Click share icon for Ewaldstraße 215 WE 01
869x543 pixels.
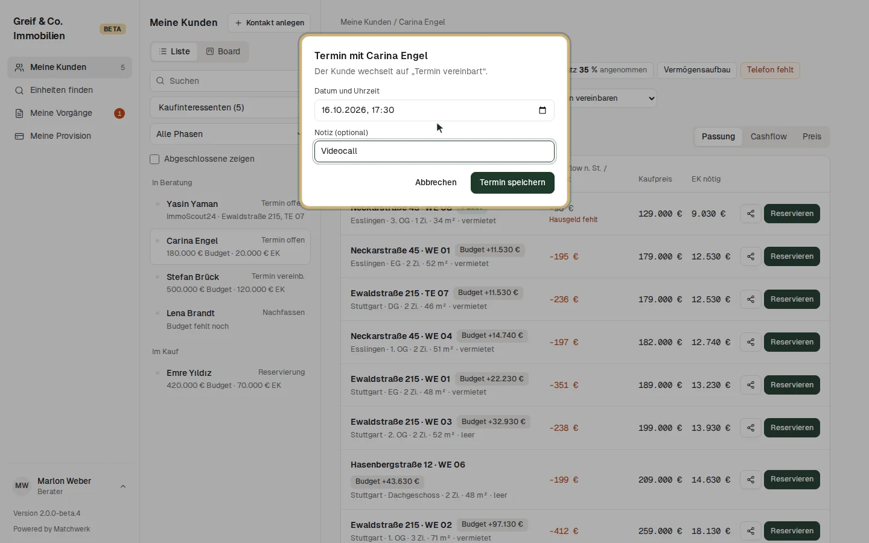tap(751, 385)
